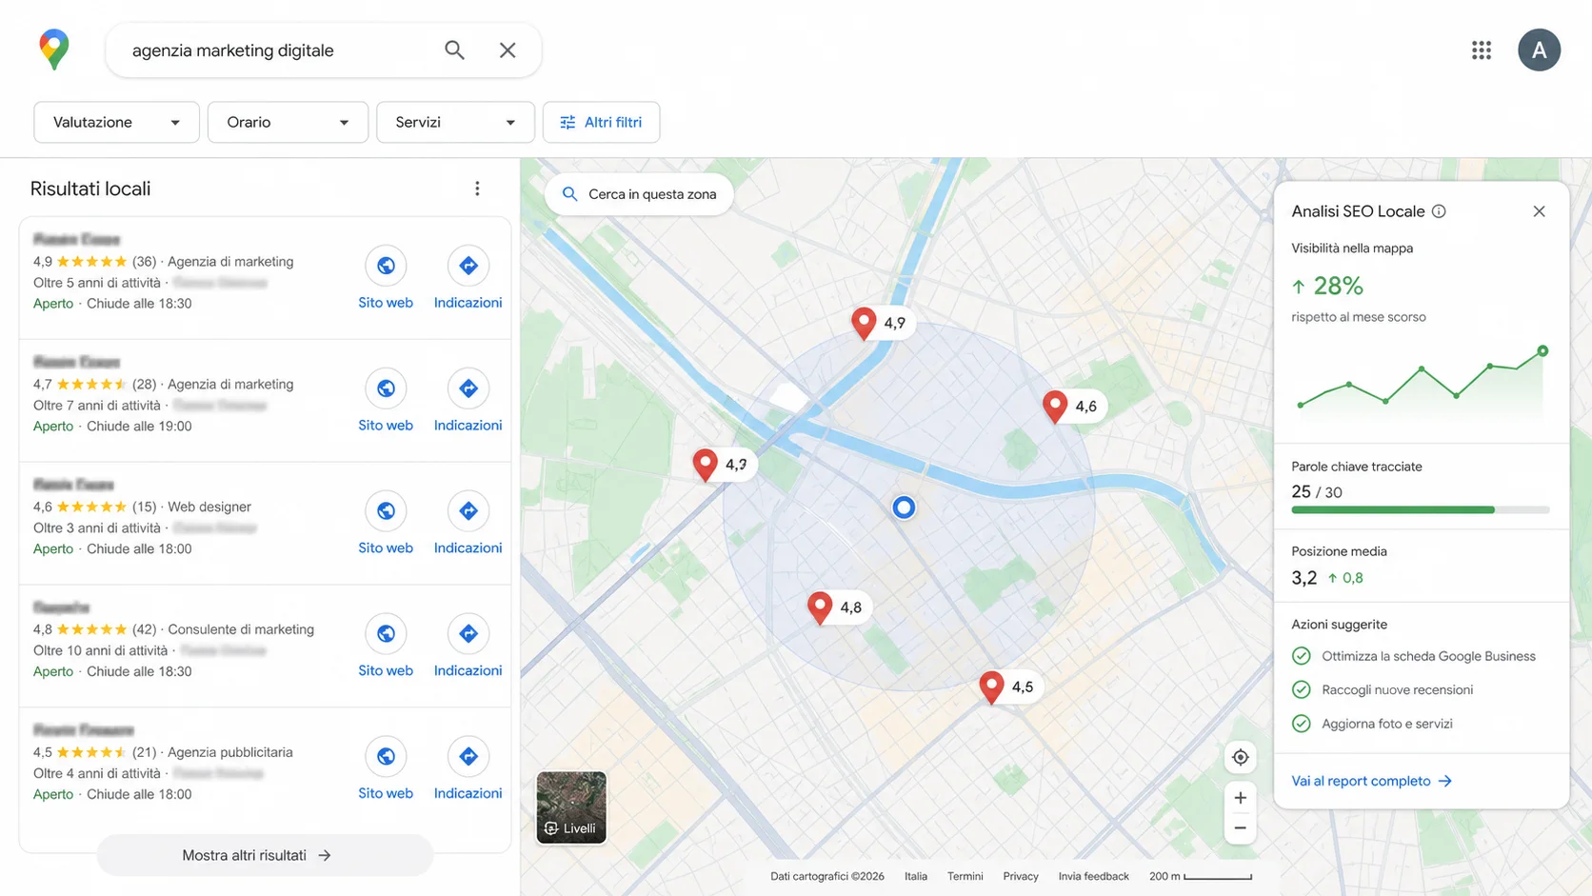The image size is (1592, 896).
Task: Click the blue current location dot
Action: [x=904, y=508]
